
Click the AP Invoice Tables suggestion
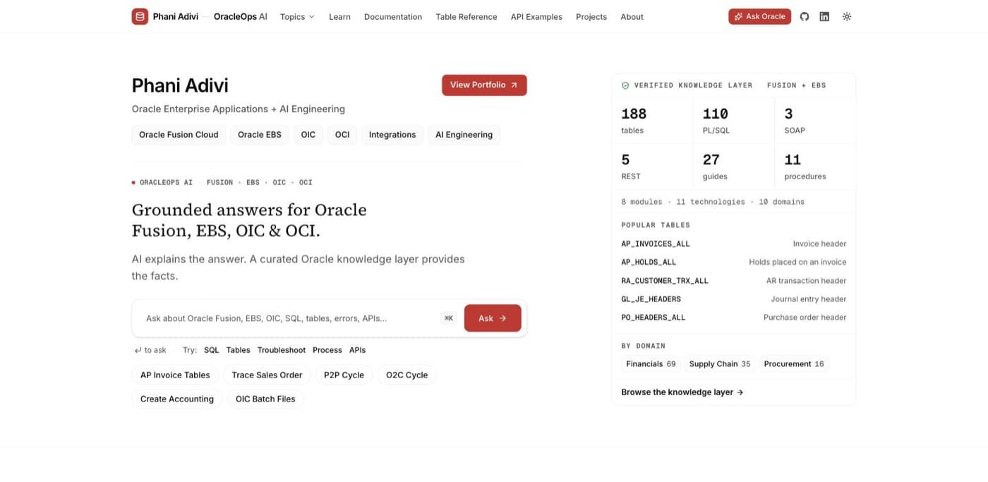pyautogui.click(x=175, y=375)
